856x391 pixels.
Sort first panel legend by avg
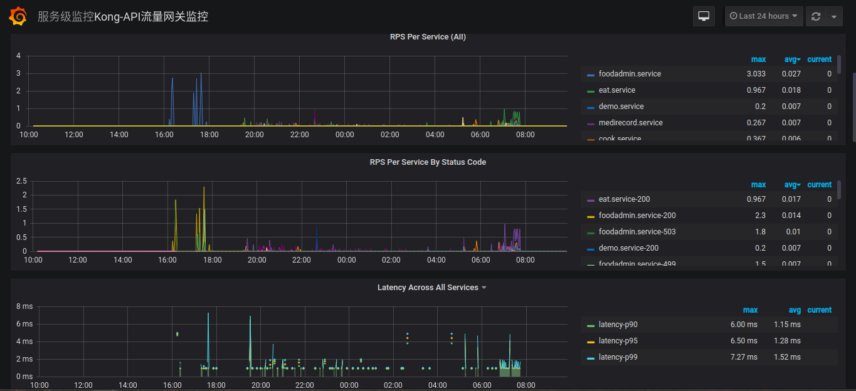[x=792, y=60]
